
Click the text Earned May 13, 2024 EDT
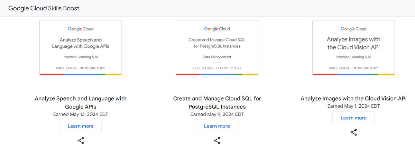(x=81, y=114)
